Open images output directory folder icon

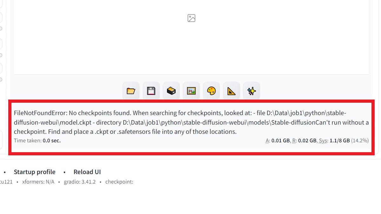[x=131, y=91]
